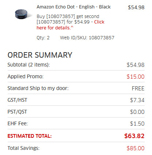
Task: Click the Applied Promo label
Action: (26, 76)
